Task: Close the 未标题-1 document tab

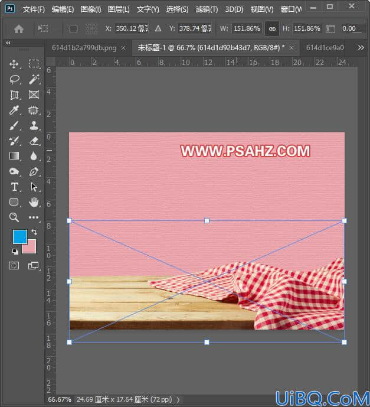Action: [x=292, y=48]
